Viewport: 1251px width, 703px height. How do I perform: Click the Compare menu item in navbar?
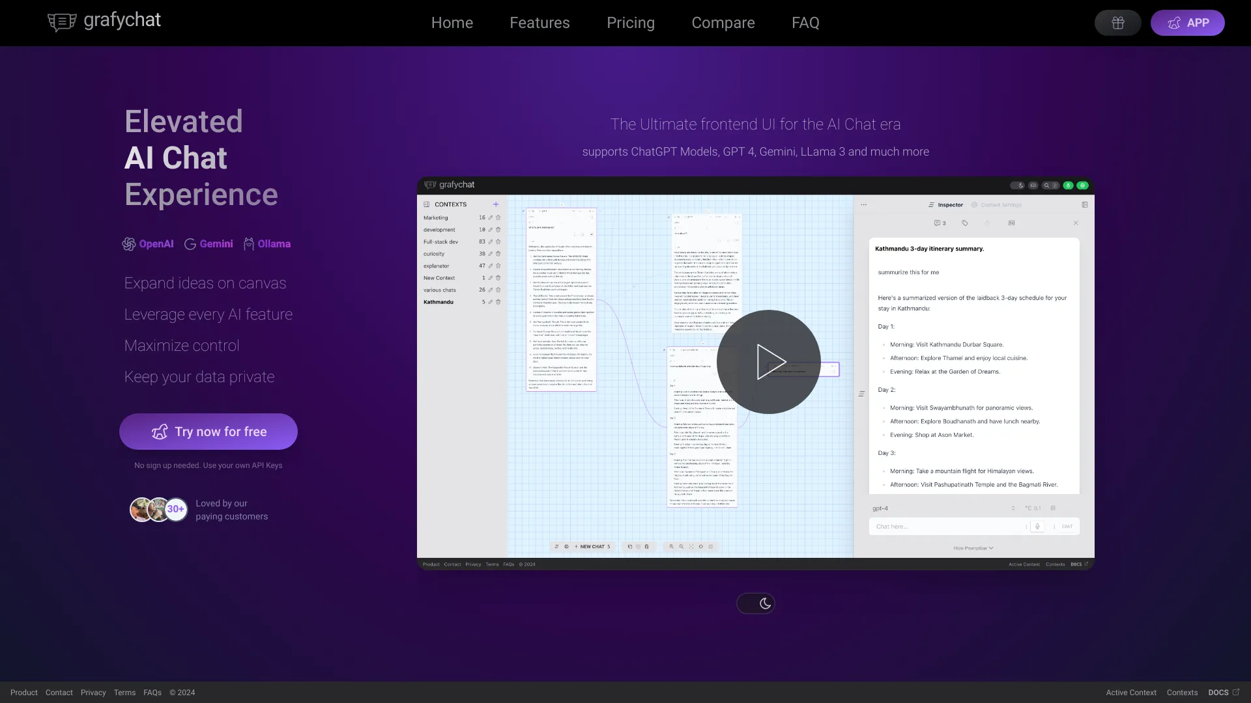(723, 23)
